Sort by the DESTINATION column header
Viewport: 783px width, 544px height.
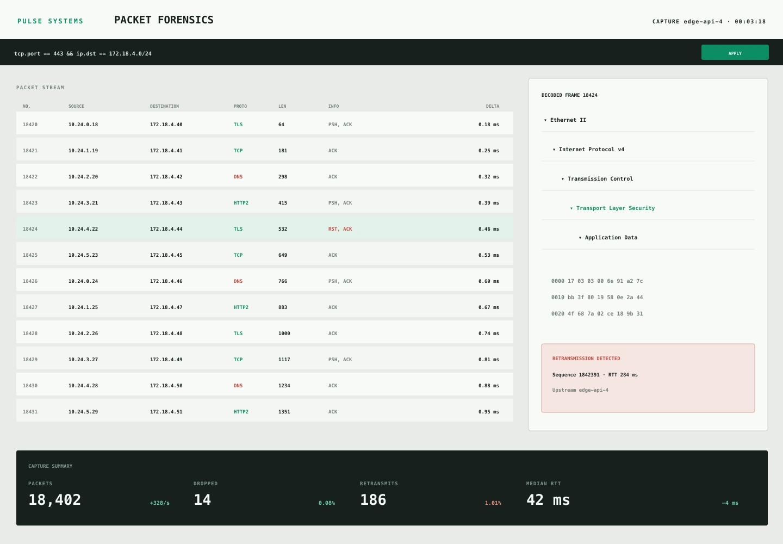coord(164,106)
